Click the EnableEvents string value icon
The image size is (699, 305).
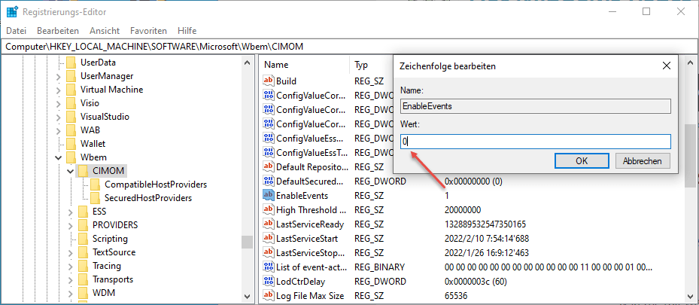click(269, 196)
